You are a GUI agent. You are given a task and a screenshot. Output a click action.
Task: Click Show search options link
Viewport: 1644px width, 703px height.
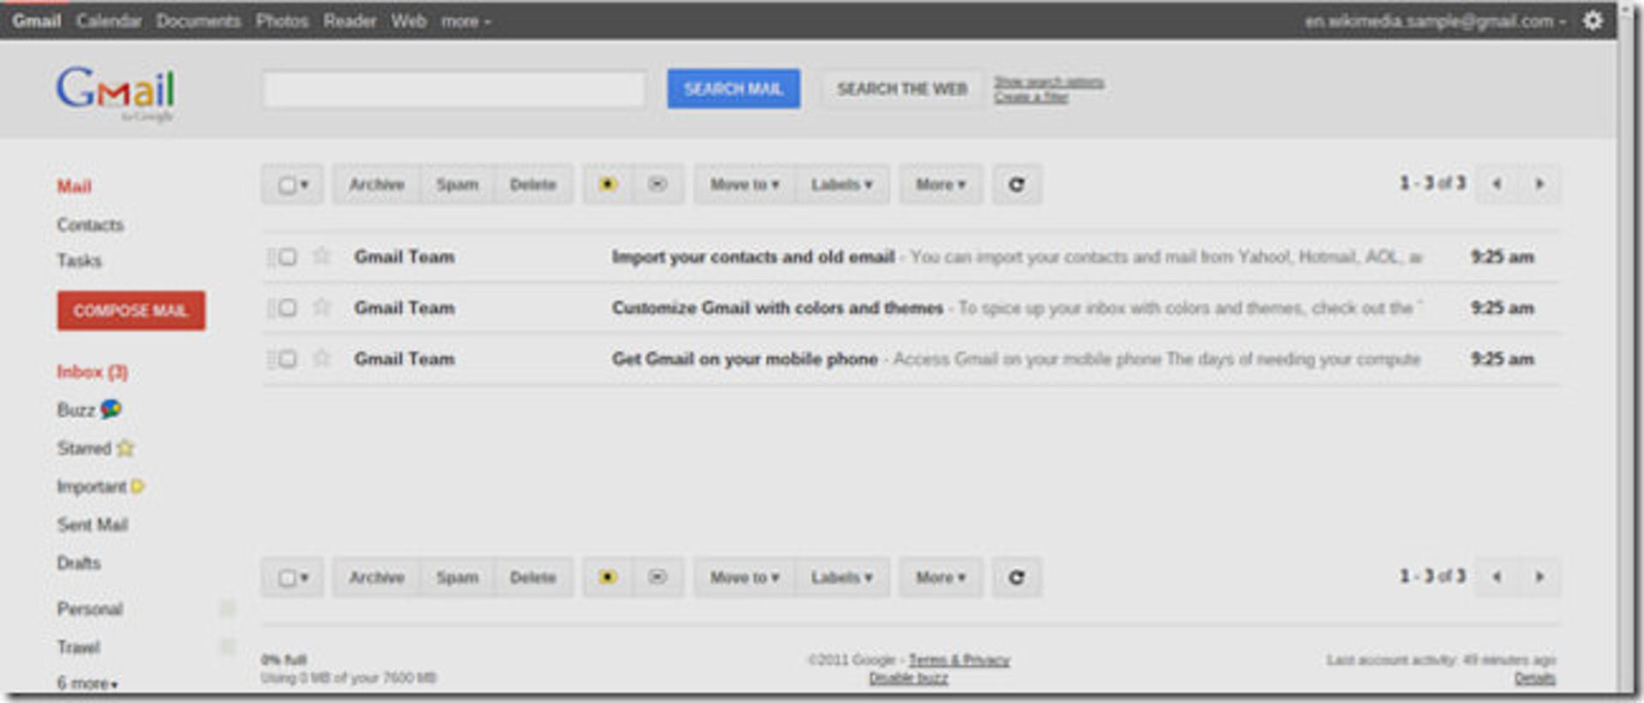[1049, 82]
